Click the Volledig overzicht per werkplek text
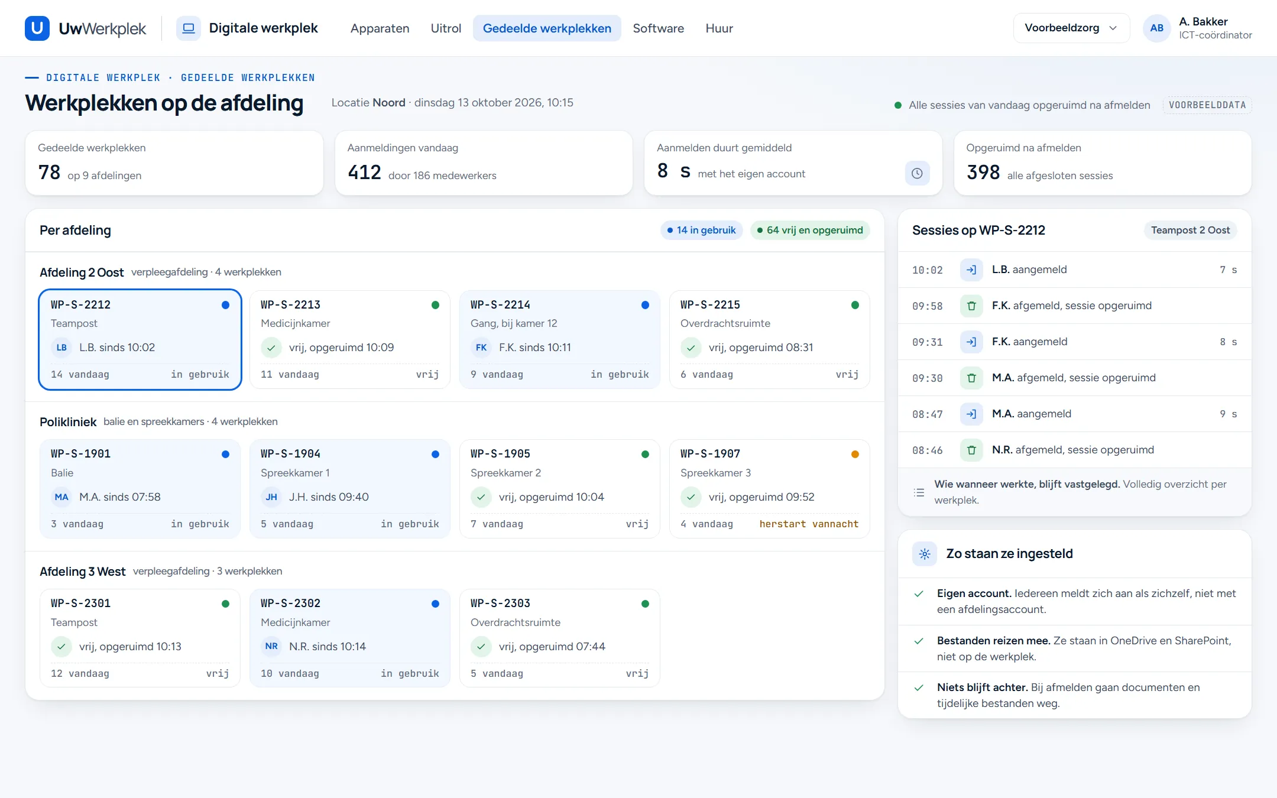The width and height of the screenshot is (1277, 798). pos(1080,492)
